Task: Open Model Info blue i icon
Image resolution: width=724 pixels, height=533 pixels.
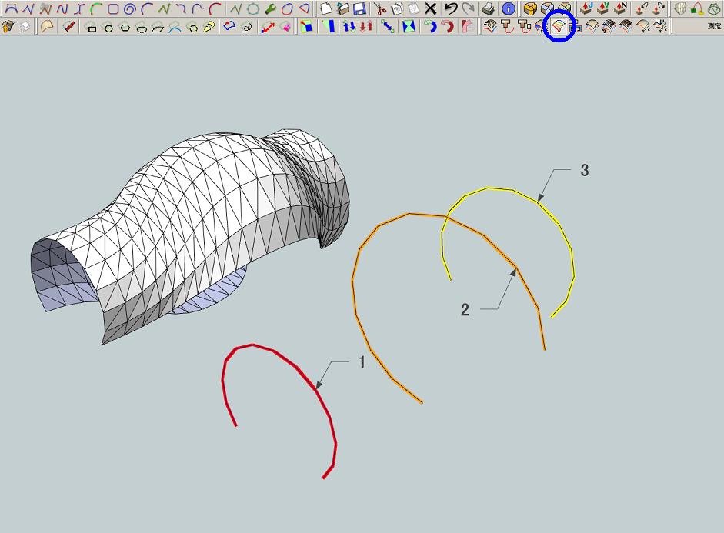Action: pos(509,8)
